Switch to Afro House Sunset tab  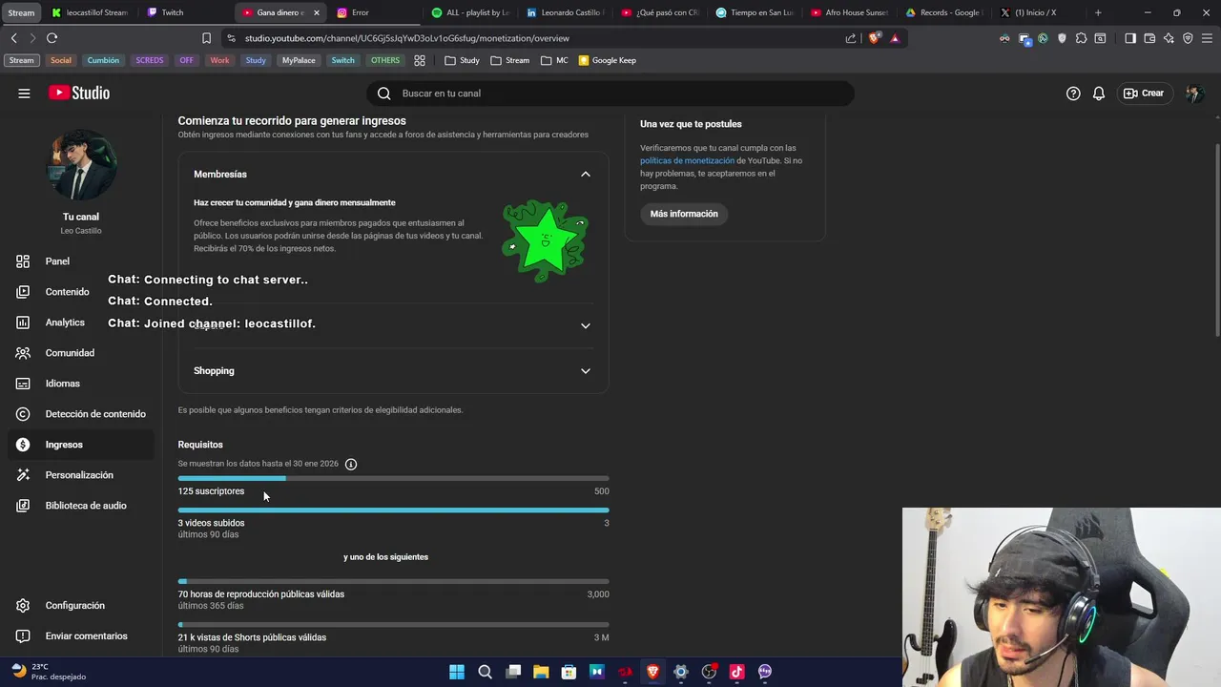[x=849, y=12]
